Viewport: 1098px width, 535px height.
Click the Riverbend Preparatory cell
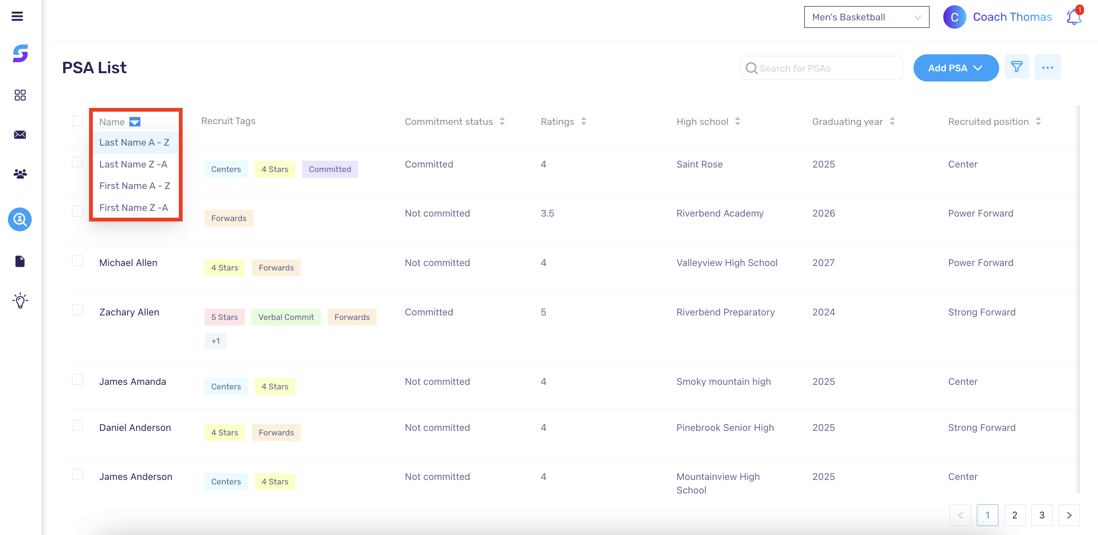[x=726, y=312]
